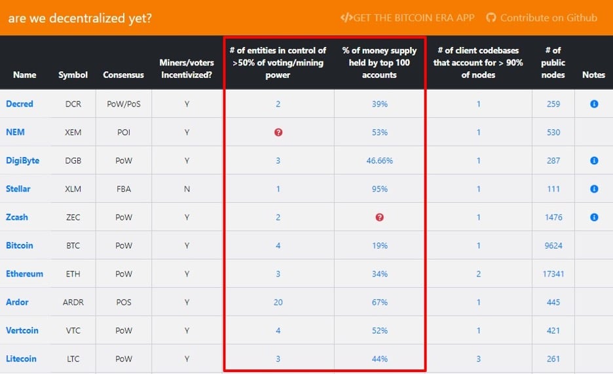Viewport: 613px width, 374px height.
Task: Open the Litecoin coin link
Action: pyautogui.click(x=21, y=359)
